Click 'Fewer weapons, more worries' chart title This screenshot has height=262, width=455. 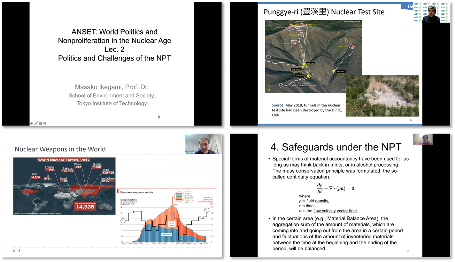(137, 192)
